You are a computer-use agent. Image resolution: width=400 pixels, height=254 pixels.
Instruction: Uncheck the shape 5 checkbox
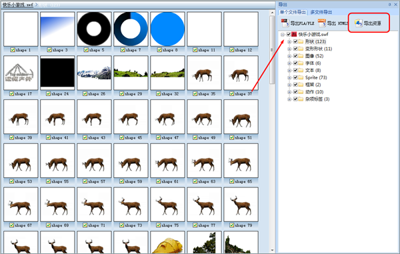coord(86,50)
